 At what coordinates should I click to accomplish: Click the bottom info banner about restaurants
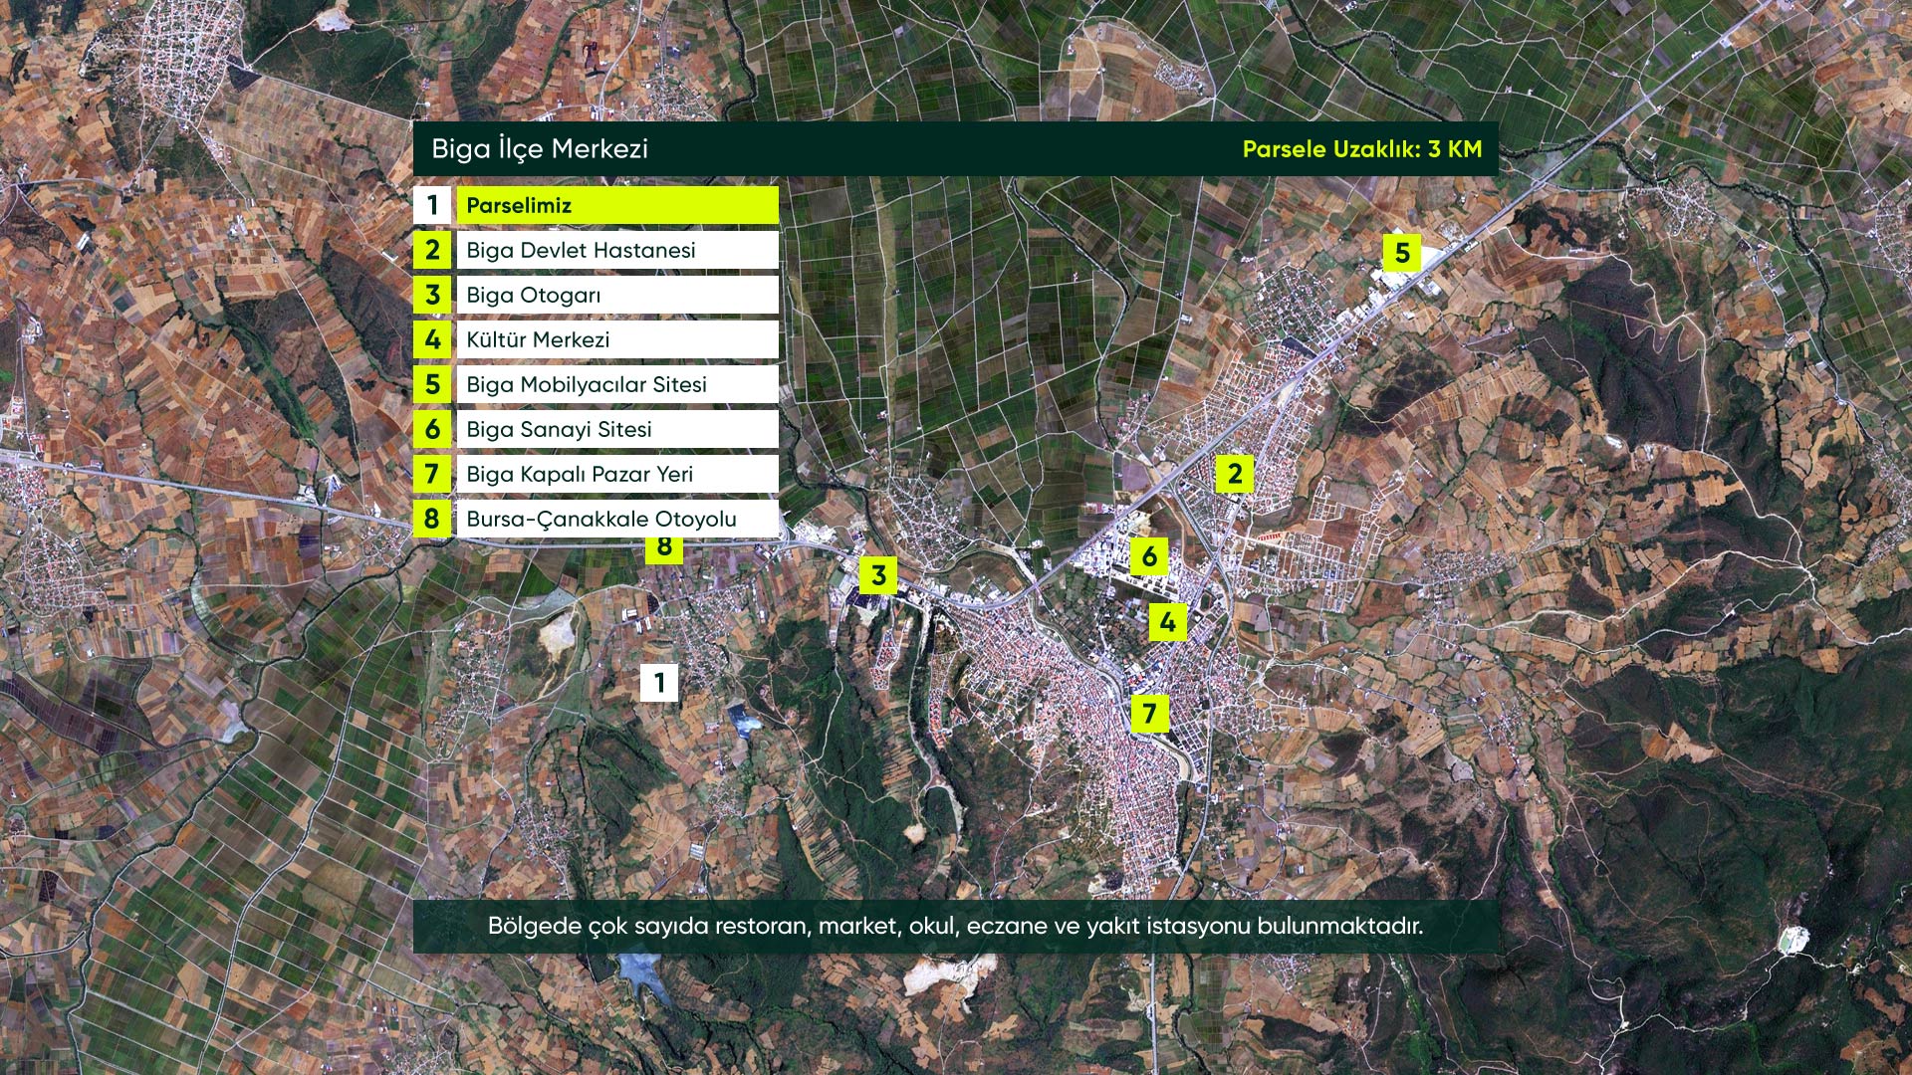coord(955,926)
